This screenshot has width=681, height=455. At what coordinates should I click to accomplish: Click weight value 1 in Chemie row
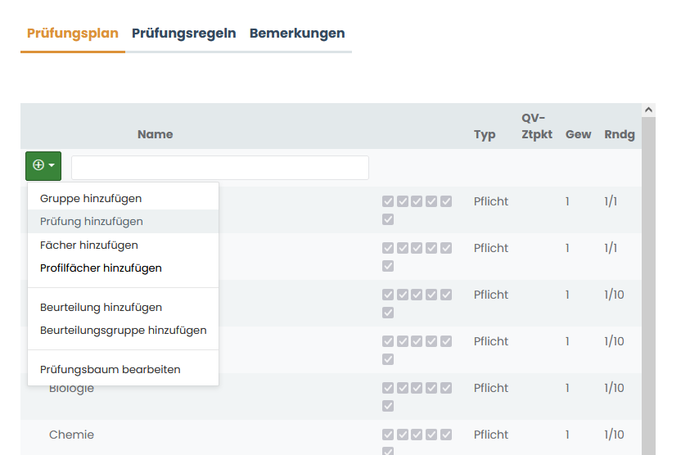tap(567, 435)
